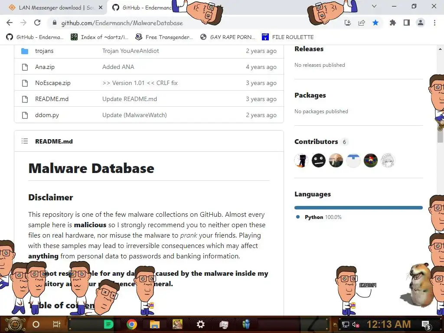Image resolution: width=444 pixels, height=333 pixels.
Task: Click the scroll-up arrow of the scrollbar
Action: [x=440, y=49]
